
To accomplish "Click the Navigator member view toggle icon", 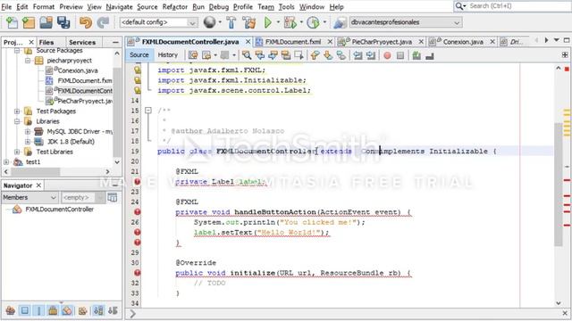I will (x=113, y=197).
